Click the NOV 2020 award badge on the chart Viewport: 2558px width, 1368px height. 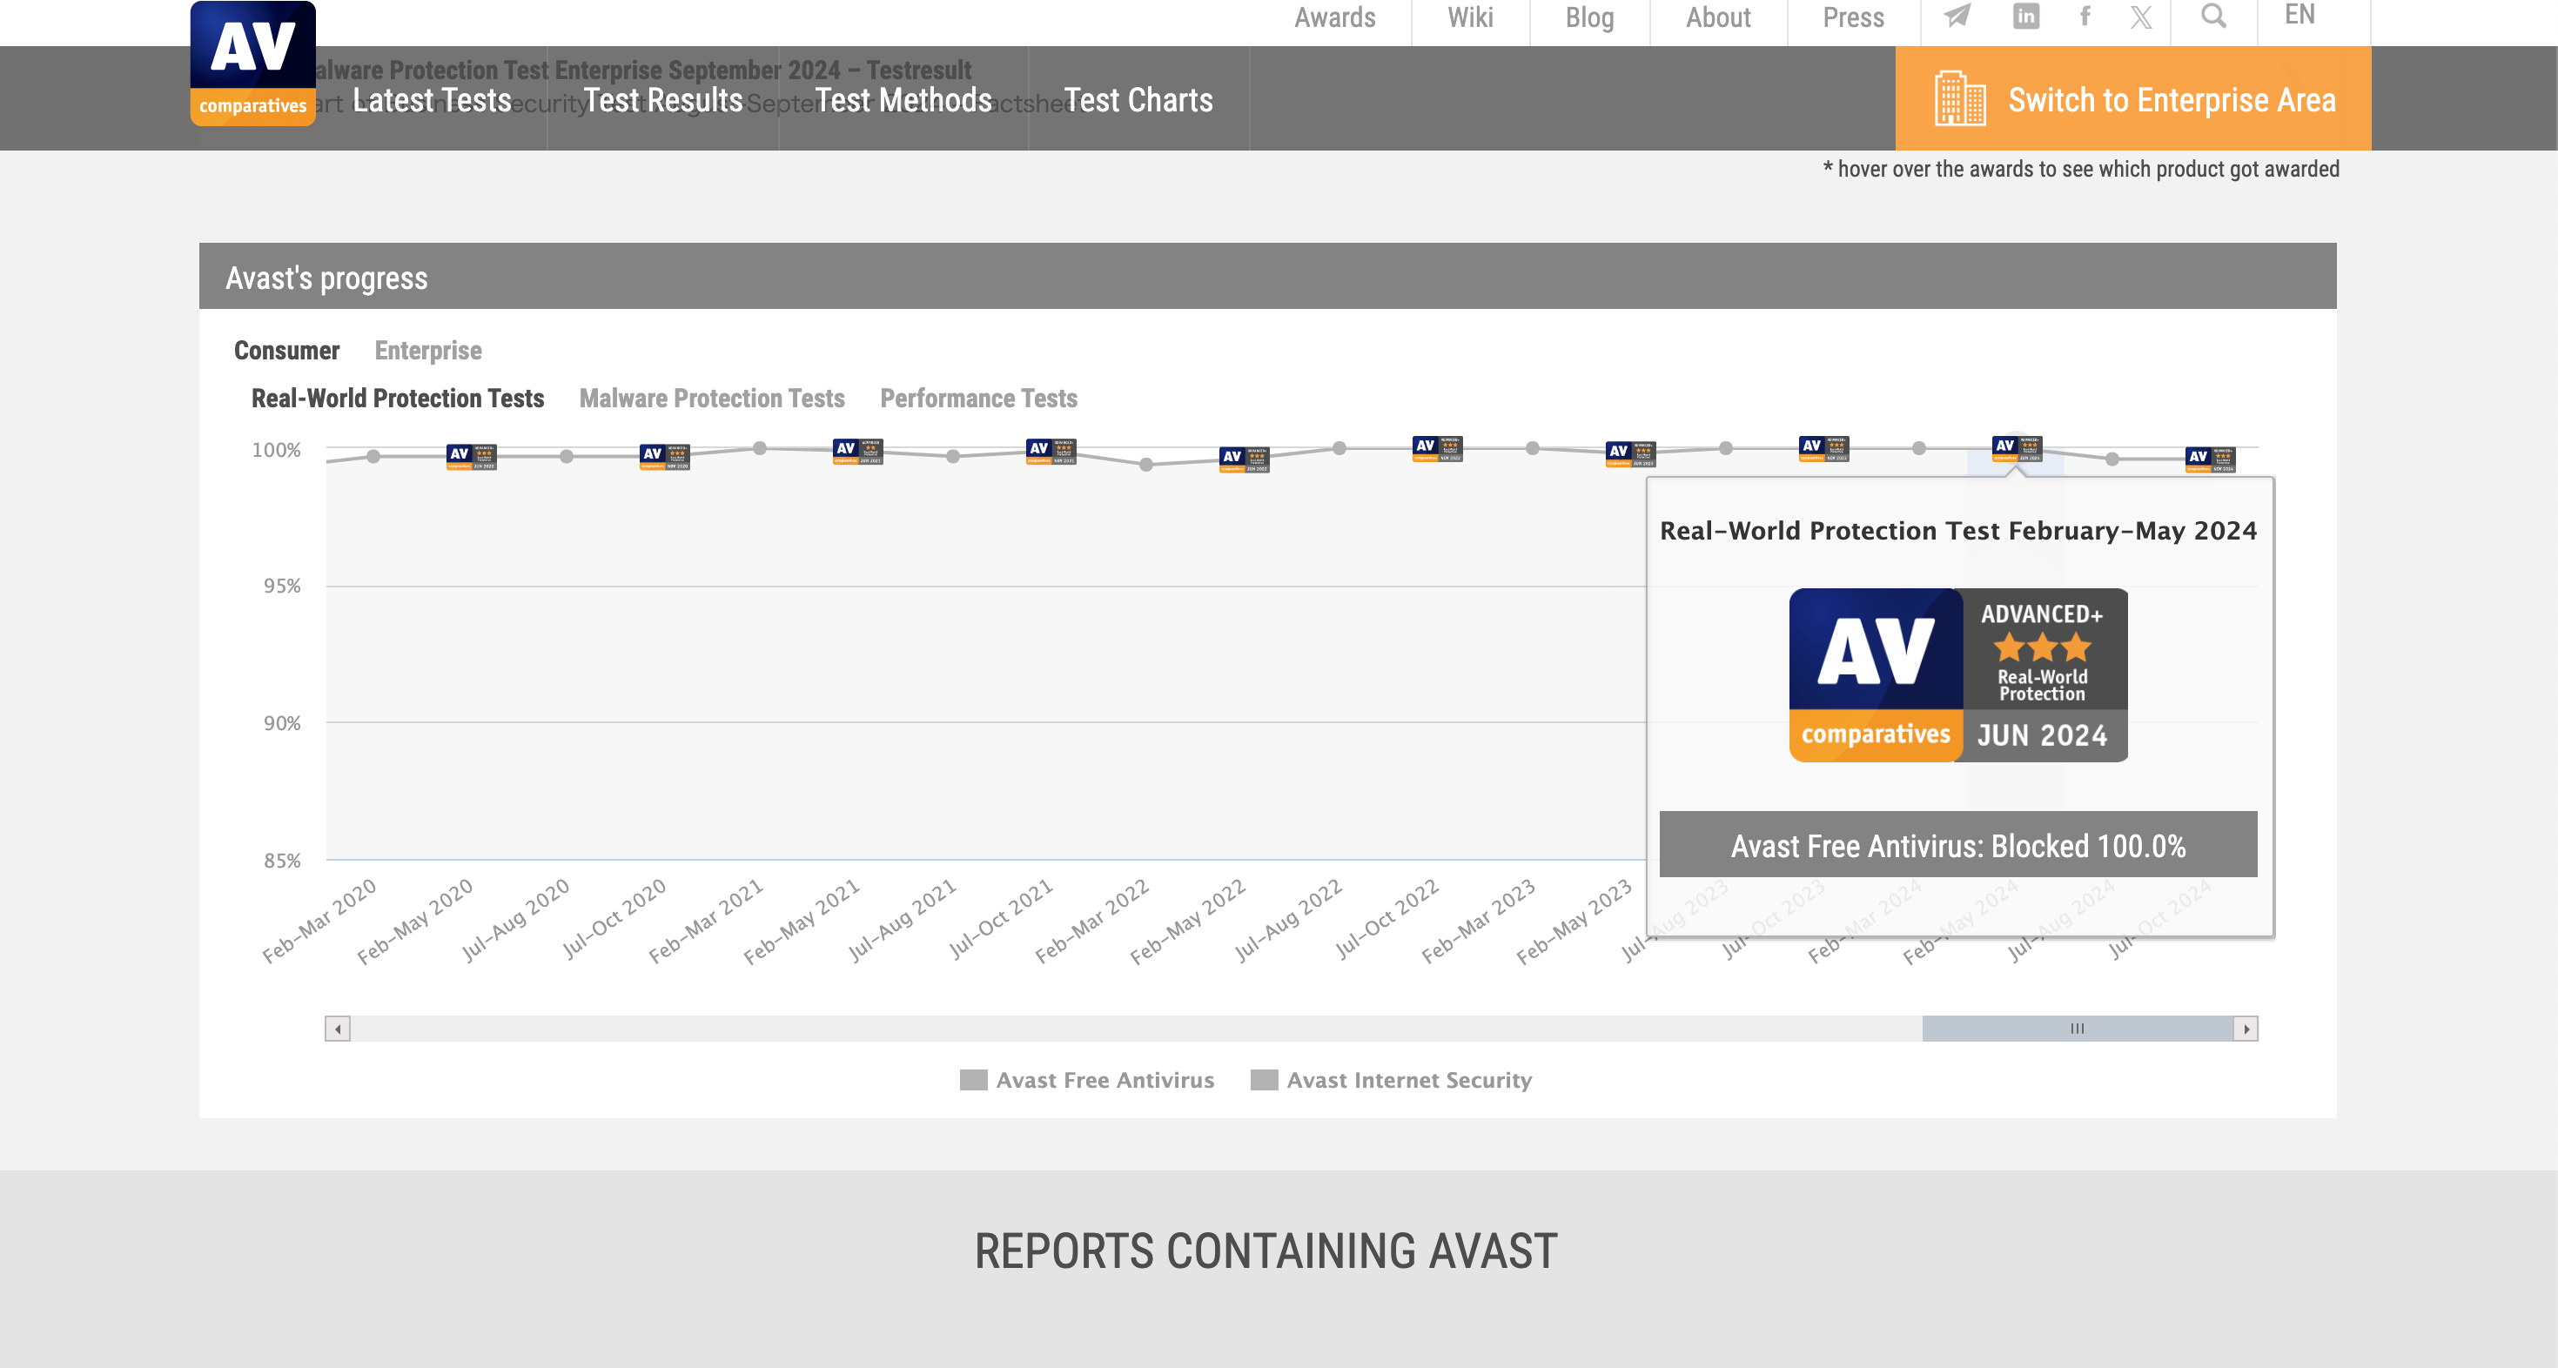tap(664, 457)
